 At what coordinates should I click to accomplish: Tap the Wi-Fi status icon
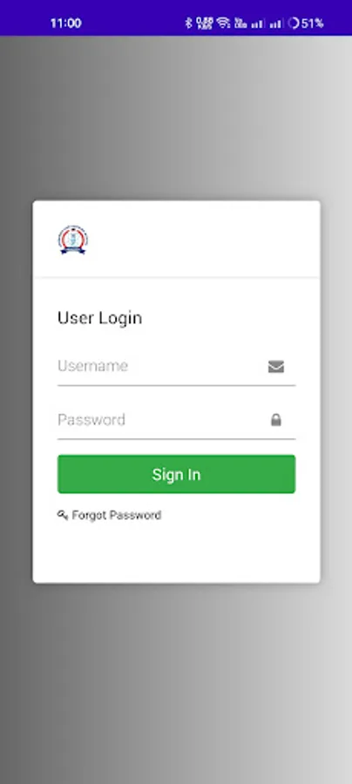point(224,23)
